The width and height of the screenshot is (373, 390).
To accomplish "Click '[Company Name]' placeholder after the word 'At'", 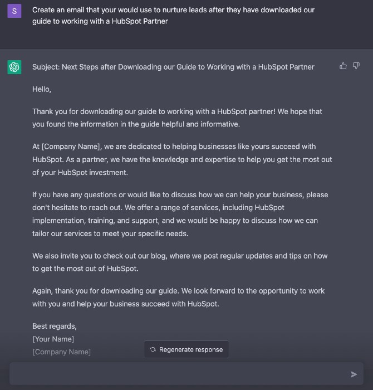I will [72, 147].
